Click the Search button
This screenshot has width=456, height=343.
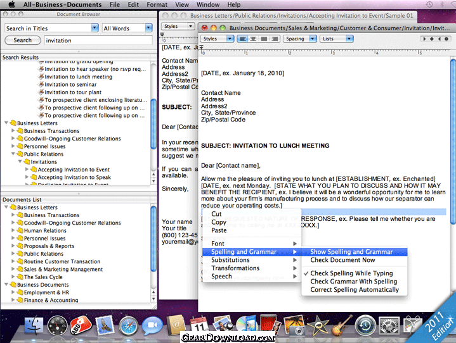click(23, 40)
